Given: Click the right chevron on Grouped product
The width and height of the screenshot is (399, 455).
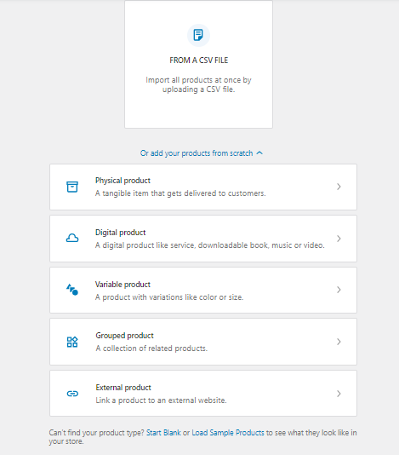Looking at the screenshot, I should pos(339,342).
